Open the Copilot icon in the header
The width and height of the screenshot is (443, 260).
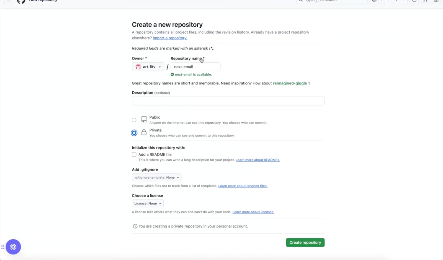[x=374, y=1]
